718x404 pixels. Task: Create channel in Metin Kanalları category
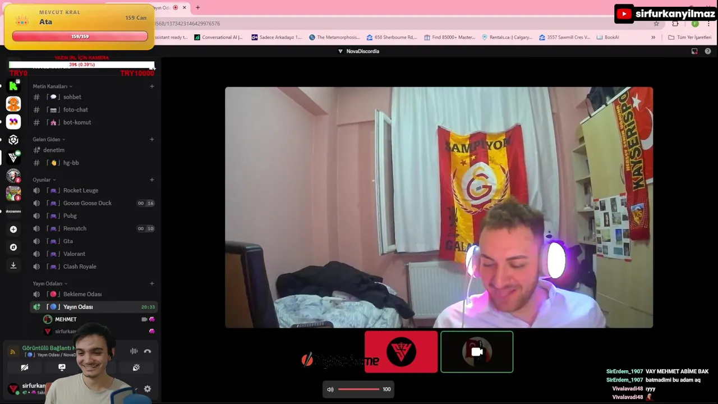point(151,86)
